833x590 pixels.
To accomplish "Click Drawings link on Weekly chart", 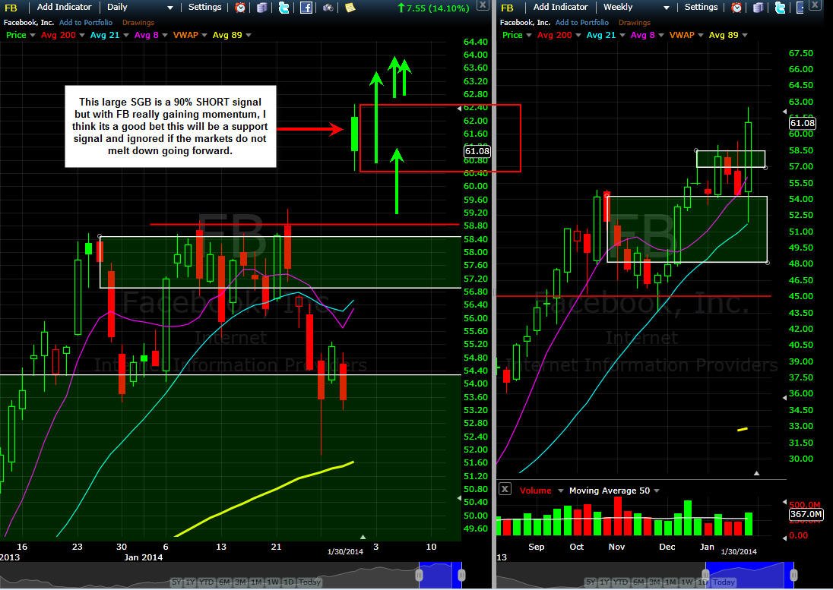I will tap(635, 23).
